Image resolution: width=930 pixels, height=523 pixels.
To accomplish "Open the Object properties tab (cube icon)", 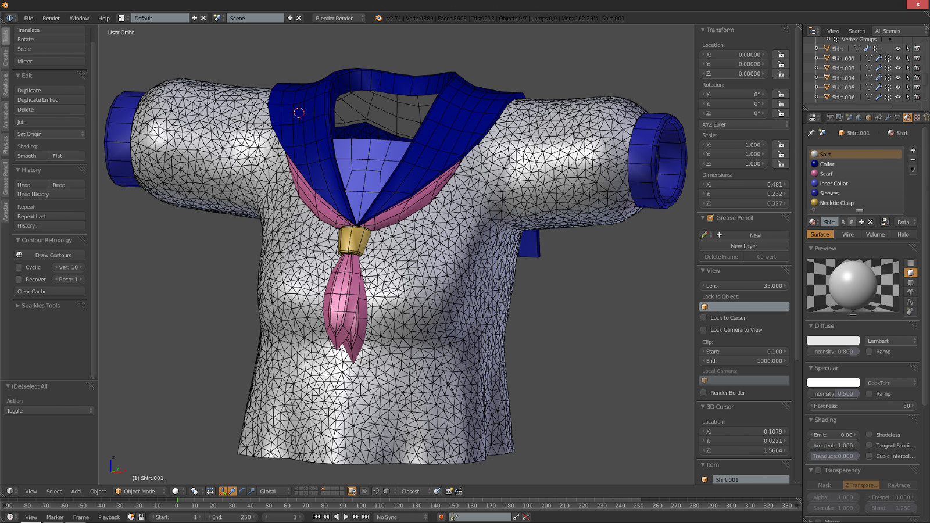I will 868,117.
